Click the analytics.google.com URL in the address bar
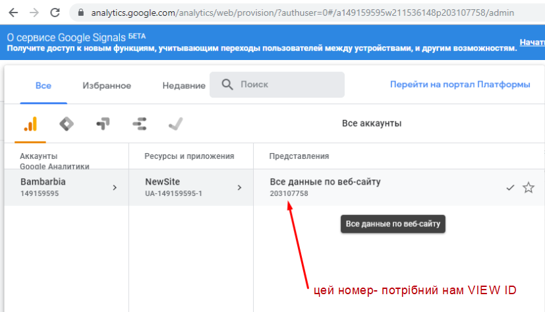 coord(302,13)
